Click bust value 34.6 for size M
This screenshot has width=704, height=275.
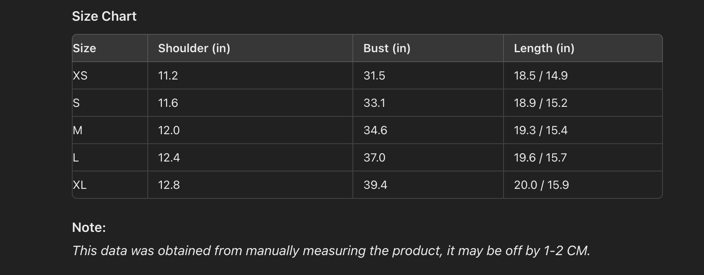pos(375,130)
